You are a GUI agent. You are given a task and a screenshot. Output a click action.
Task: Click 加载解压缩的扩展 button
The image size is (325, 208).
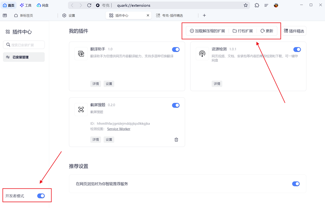[207, 31]
